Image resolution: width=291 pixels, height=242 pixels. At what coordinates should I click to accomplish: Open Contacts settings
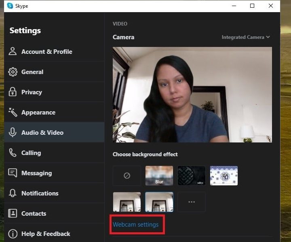click(55, 213)
